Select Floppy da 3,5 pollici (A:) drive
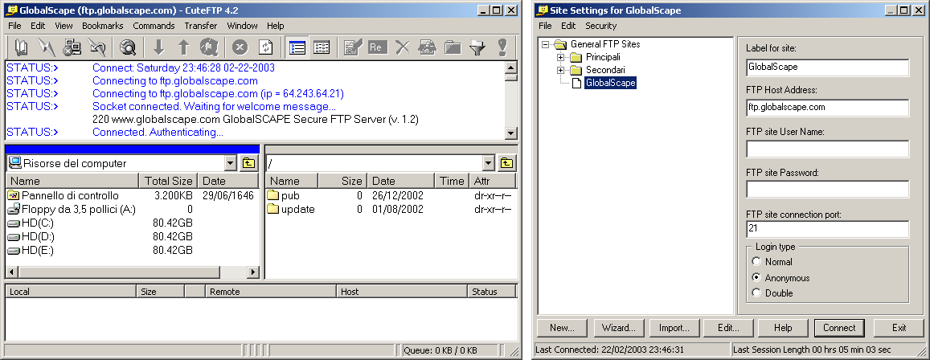Viewport: 930px width, 360px height. [72, 209]
